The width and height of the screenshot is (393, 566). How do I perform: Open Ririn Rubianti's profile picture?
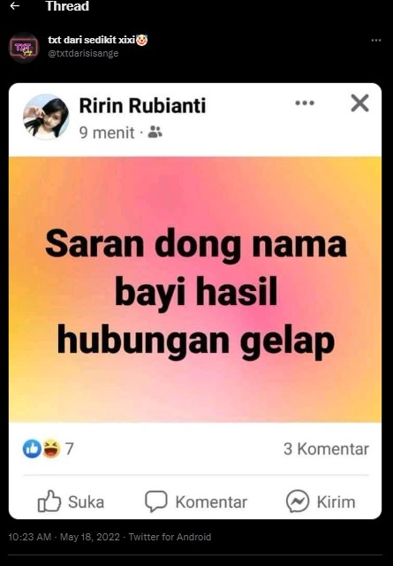click(x=46, y=117)
